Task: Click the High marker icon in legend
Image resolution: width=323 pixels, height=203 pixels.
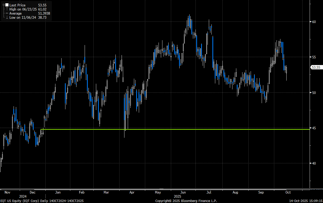Action: point(7,9)
